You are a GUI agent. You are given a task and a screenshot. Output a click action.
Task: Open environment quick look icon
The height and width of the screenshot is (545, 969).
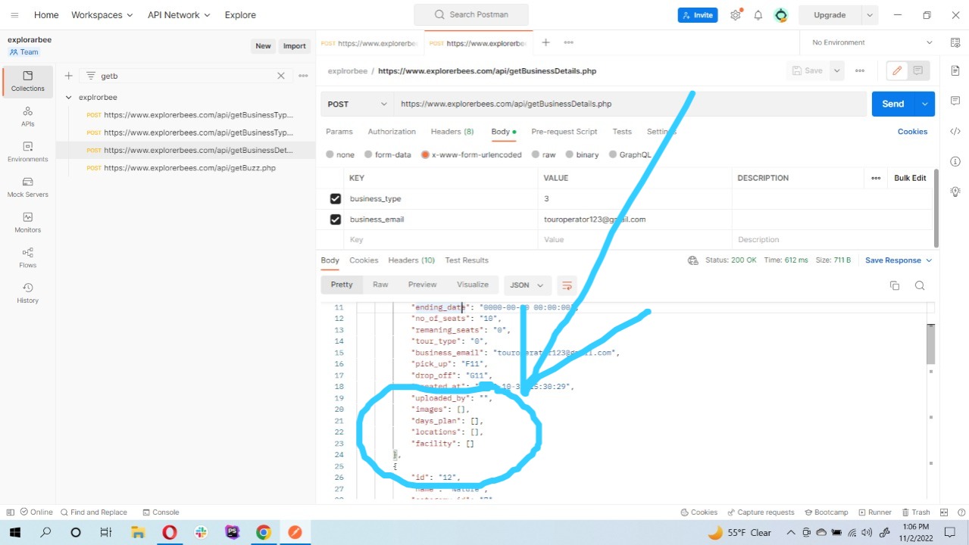click(955, 42)
